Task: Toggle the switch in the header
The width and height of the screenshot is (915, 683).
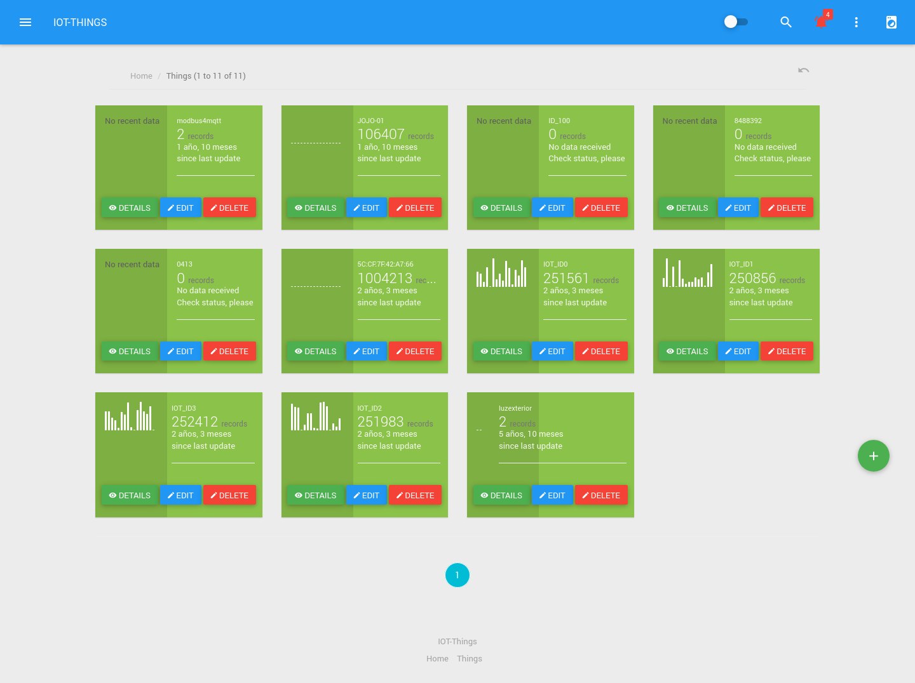Action: coord(736,22)
